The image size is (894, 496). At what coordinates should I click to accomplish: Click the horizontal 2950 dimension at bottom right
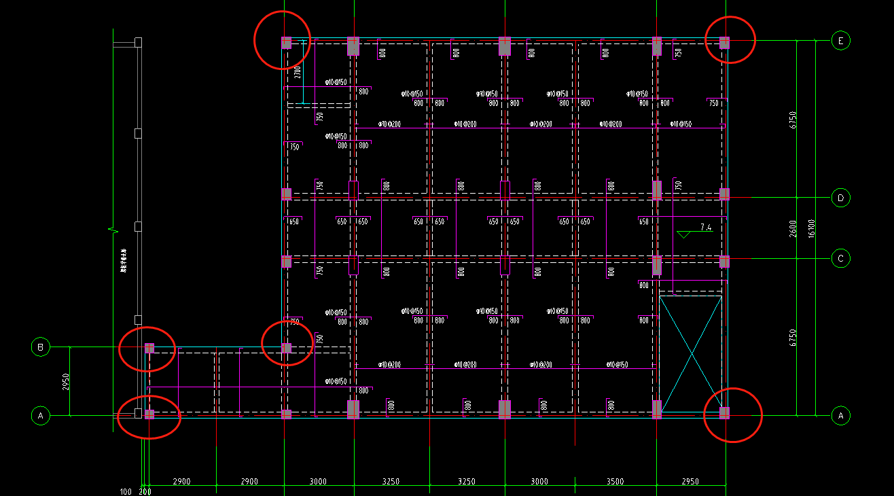tap(690, 482)
